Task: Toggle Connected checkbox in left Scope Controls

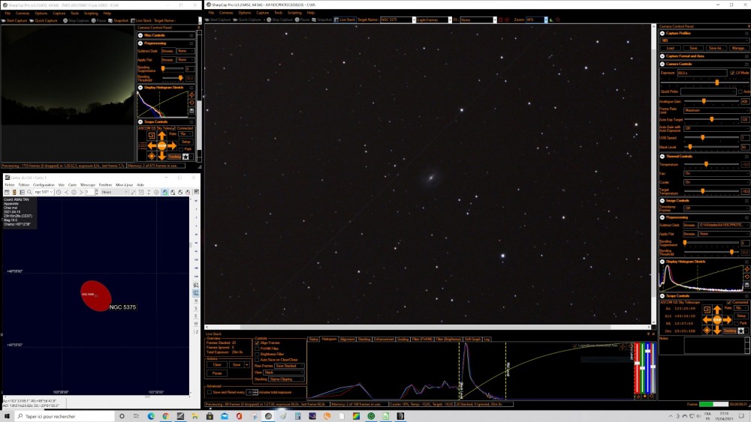Action: pyautogui.click(x=174, y=128)
